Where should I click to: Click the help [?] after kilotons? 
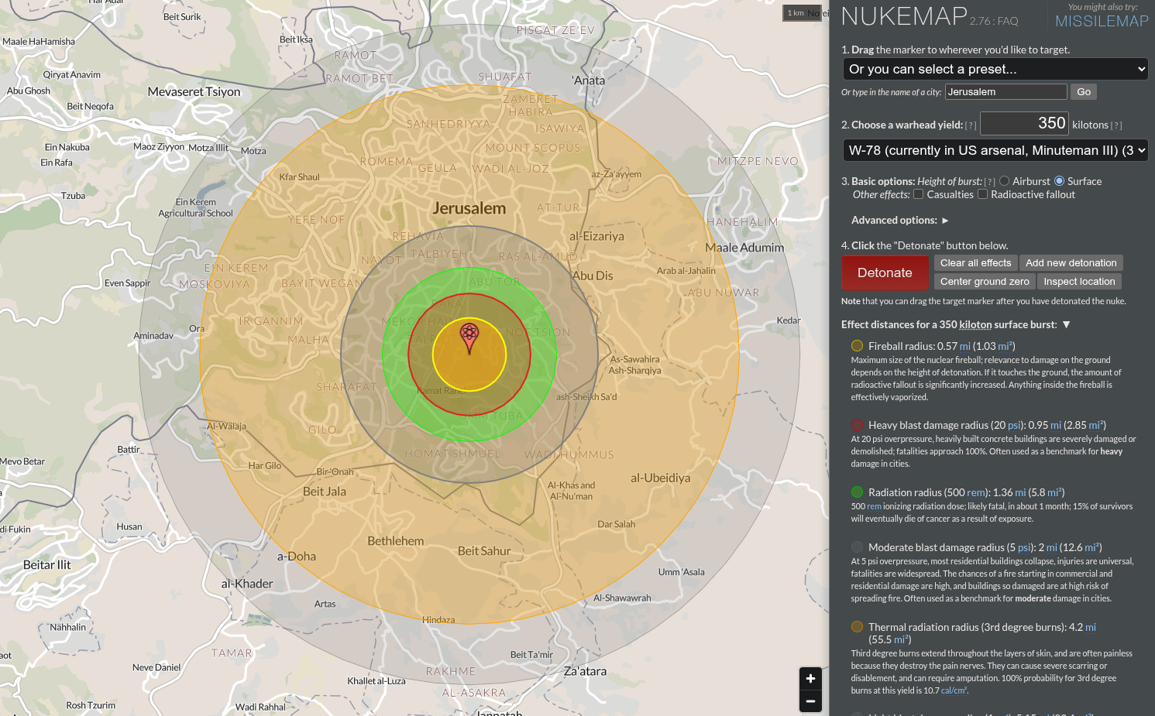[x=1116, y=125]
